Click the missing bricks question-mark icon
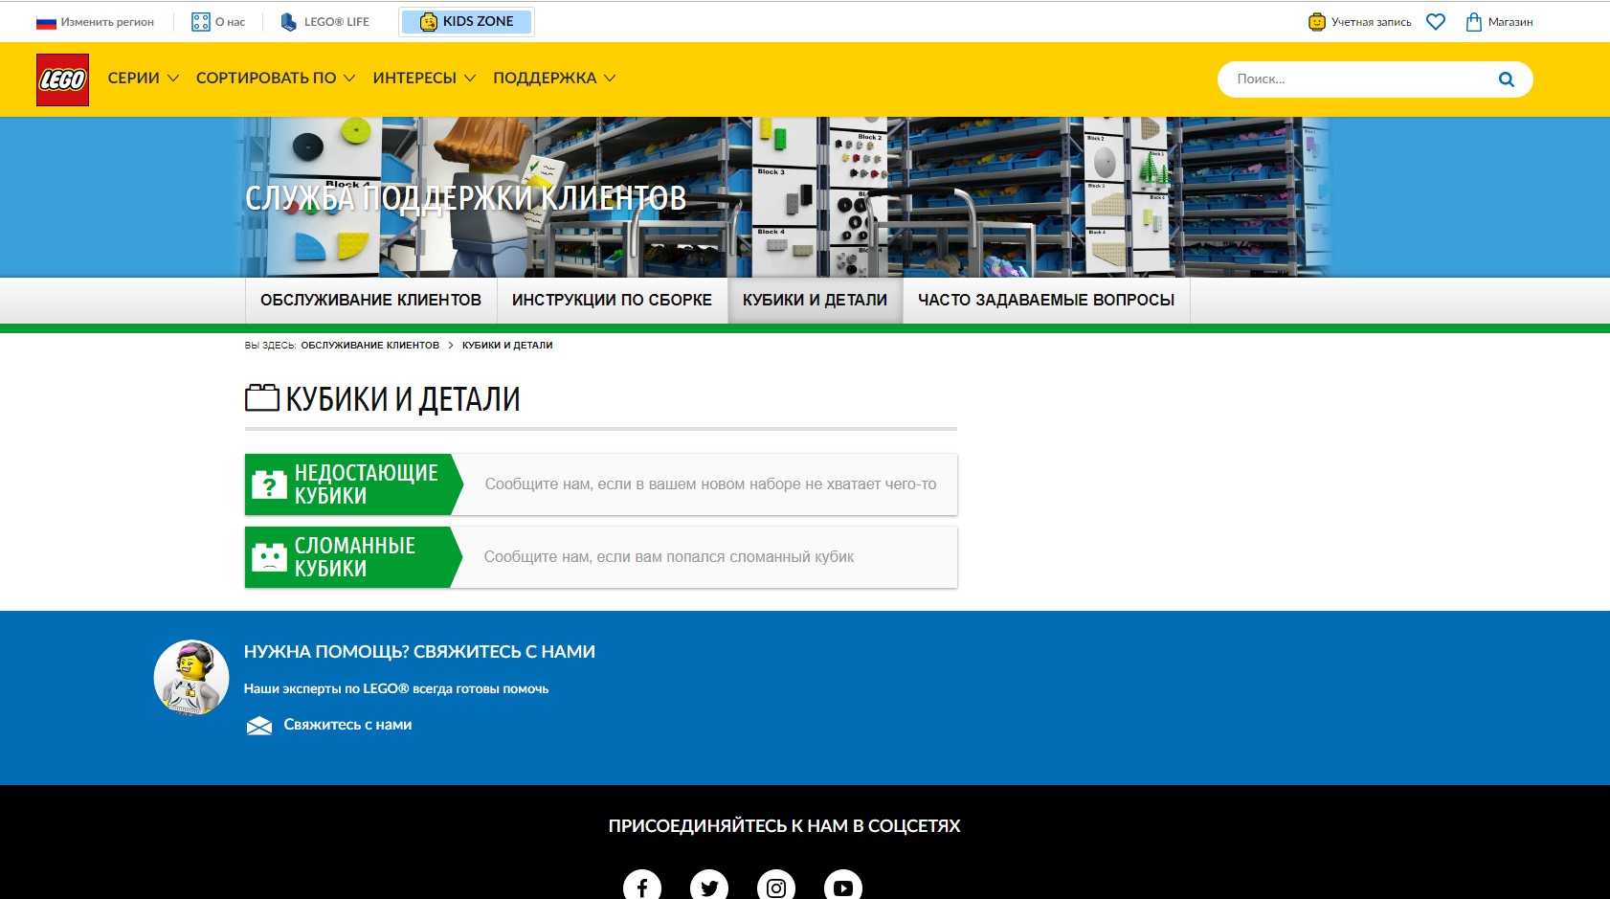The image size is (1610, 899). point(269,485)
